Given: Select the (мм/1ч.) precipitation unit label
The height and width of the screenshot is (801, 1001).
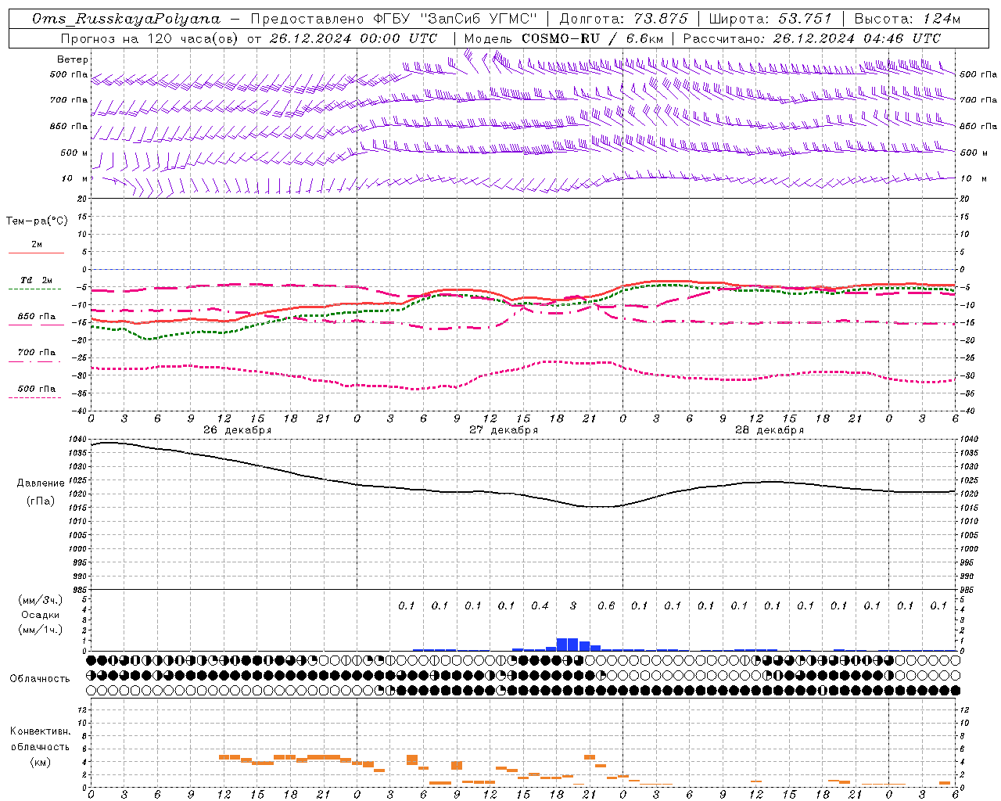Looking at the screenshot, I should pyautogui.click(x=41, y=630).
